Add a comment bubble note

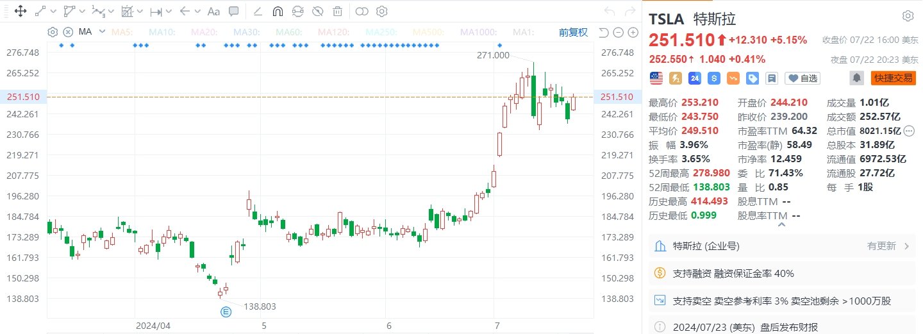coord(234,11)
